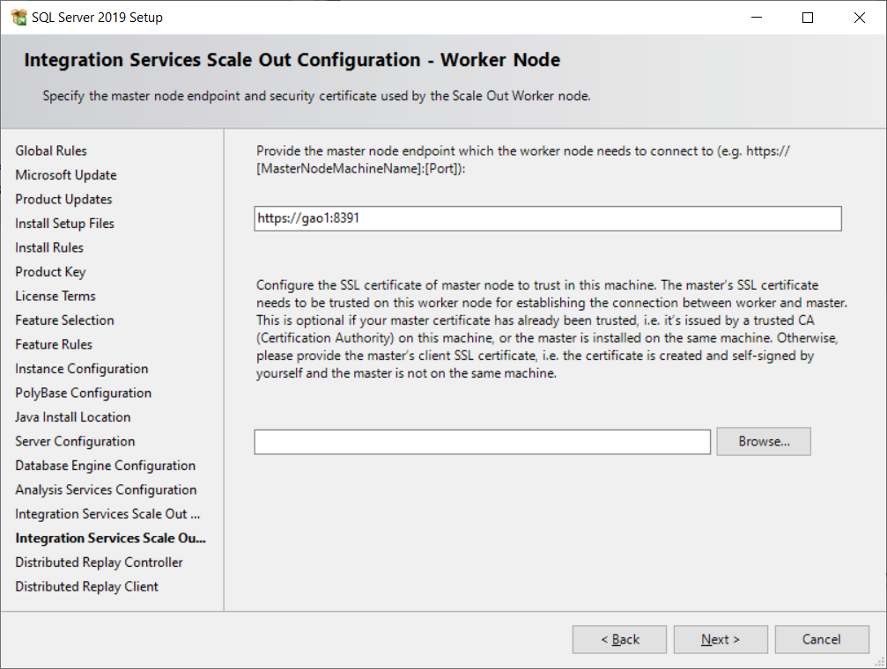The height and width of the screenshot is (669, 887).
Task: Click the Back button to return
Action: [619, 639]
